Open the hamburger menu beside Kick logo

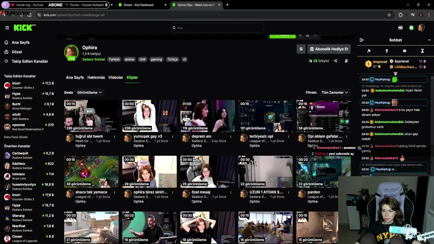(x=7, y=28)
